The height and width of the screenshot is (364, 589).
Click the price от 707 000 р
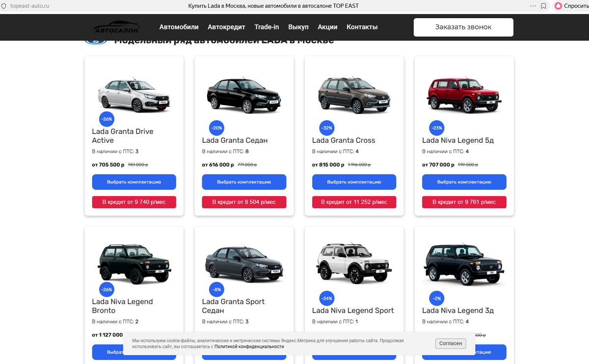(438, 165)
